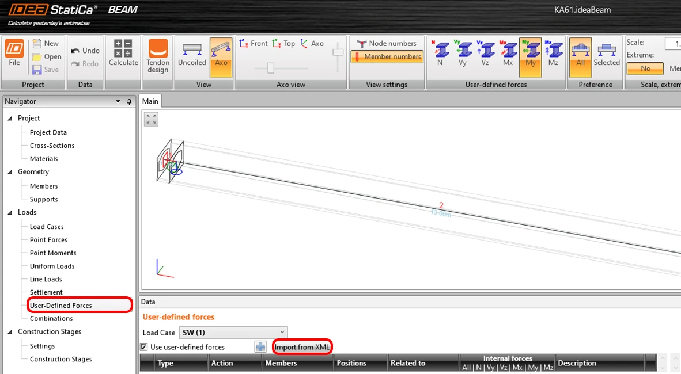Open Line Loads in navigator
The height and width of the screenshot is (374, 681).
click(46, 279)
